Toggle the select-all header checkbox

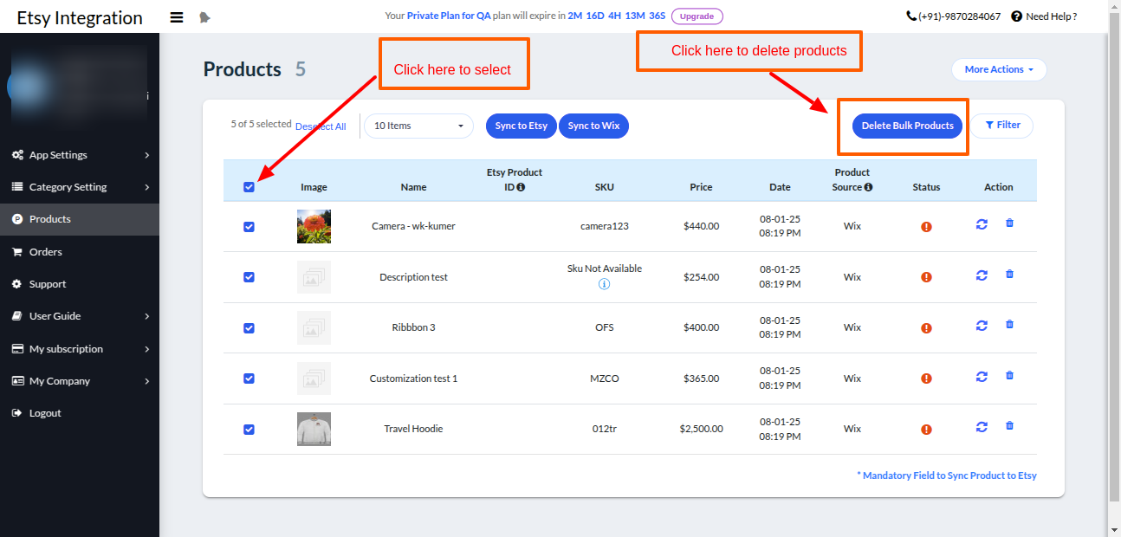pyautogui.click(x=249, y=187)
